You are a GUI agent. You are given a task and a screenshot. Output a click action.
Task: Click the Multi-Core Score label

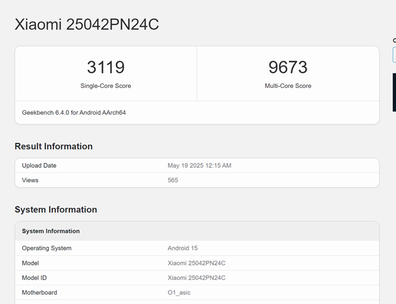(288, 86)
